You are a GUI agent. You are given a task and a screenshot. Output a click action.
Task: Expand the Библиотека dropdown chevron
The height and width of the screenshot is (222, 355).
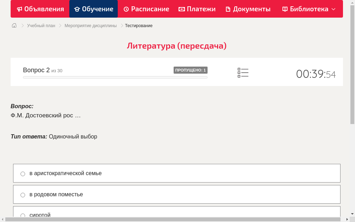[333, 9]
